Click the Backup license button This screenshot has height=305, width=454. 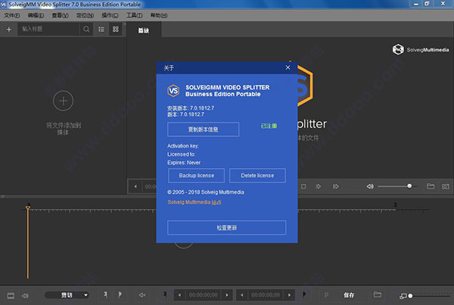[196, 176]
